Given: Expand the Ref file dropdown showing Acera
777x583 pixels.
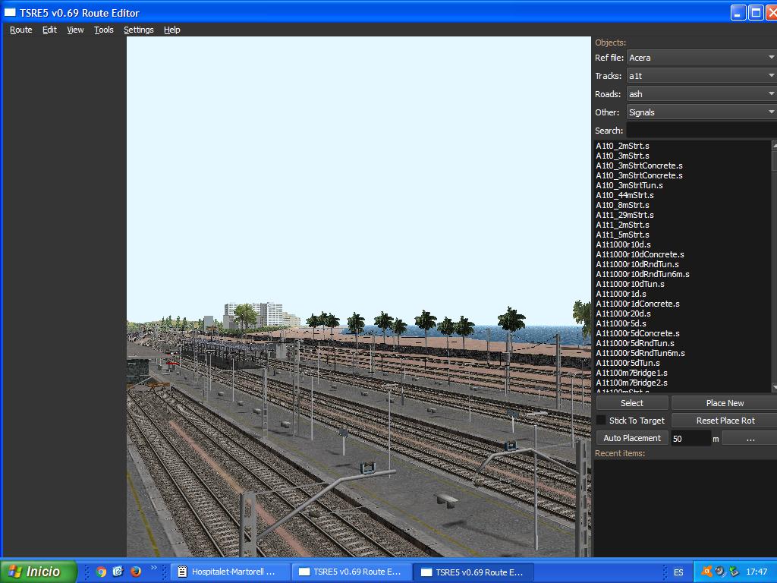Looking at the screenshot, I should click(x=701, y=58).
